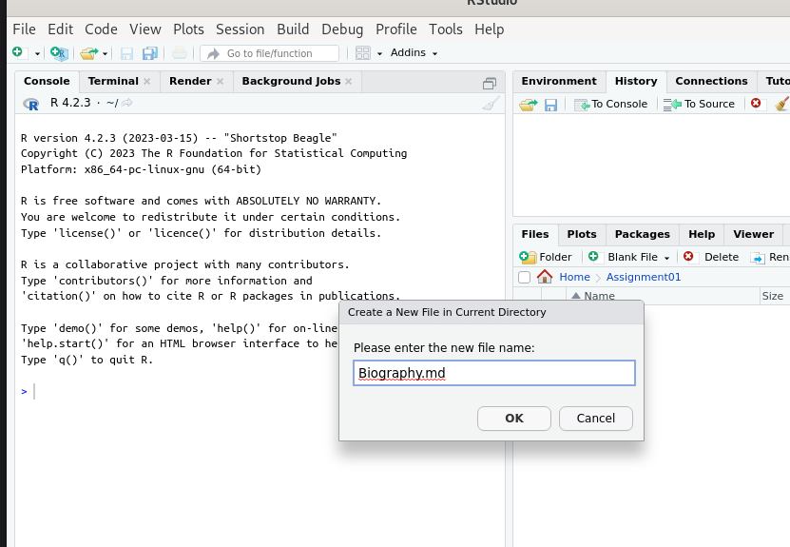Viewport: 790px width, 547px height.
Task: Create a new Folder in Files pane
Action: (546, 257)
